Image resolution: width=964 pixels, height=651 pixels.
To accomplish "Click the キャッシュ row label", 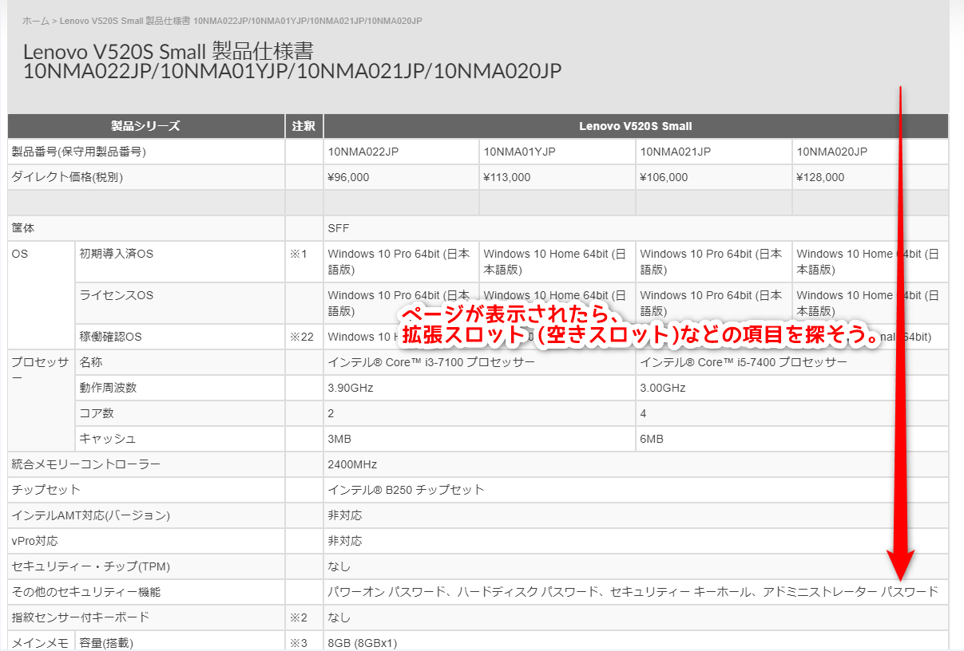I will [108, 439].
